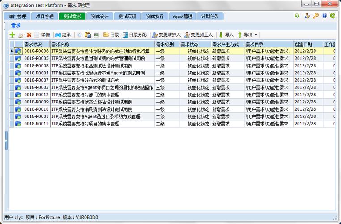The height and width of the screenshot is (224, 341).
Task: Click the 变更维护人 button
Action: [x=166, y=35]
